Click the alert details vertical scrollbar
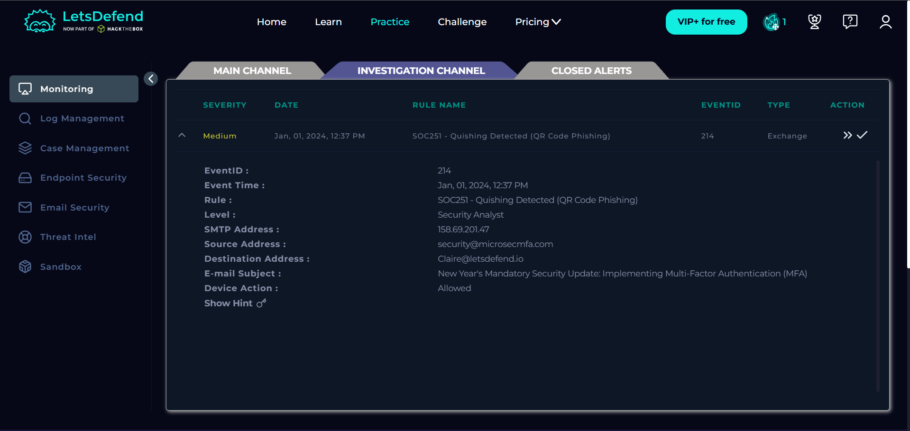The width and height of the screenshot is (910, 431). [x=878, y=276]
